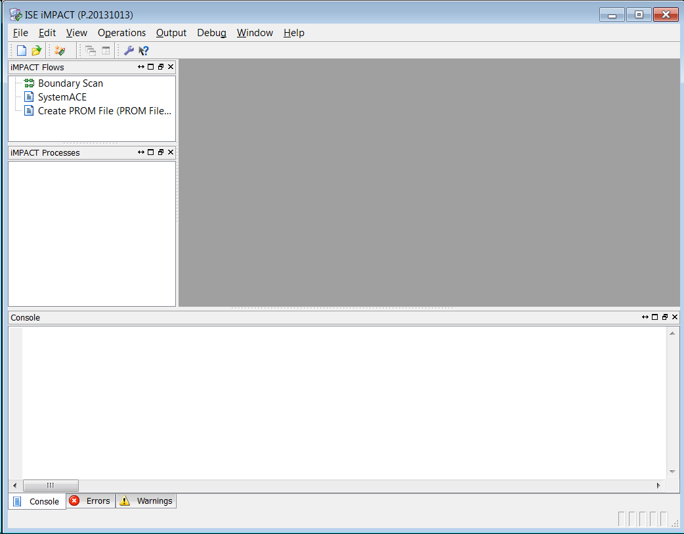
Task: Click the console vertical scrollbar up arrow
Action: tap(672, 334)
